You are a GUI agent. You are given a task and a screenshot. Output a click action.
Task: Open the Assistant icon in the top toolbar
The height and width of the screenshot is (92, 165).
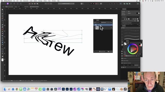pos(101,4)
